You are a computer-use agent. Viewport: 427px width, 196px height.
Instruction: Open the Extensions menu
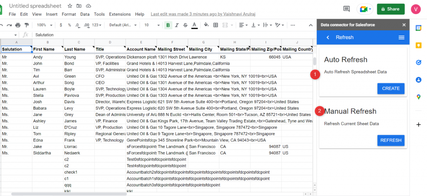120,14
